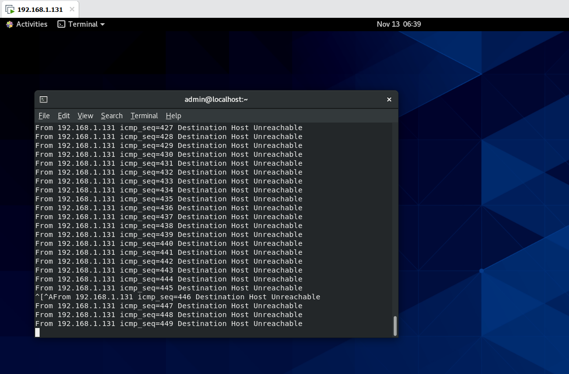
Task: Click the terminal window icon in titlebar
Action: pos(44,99)
